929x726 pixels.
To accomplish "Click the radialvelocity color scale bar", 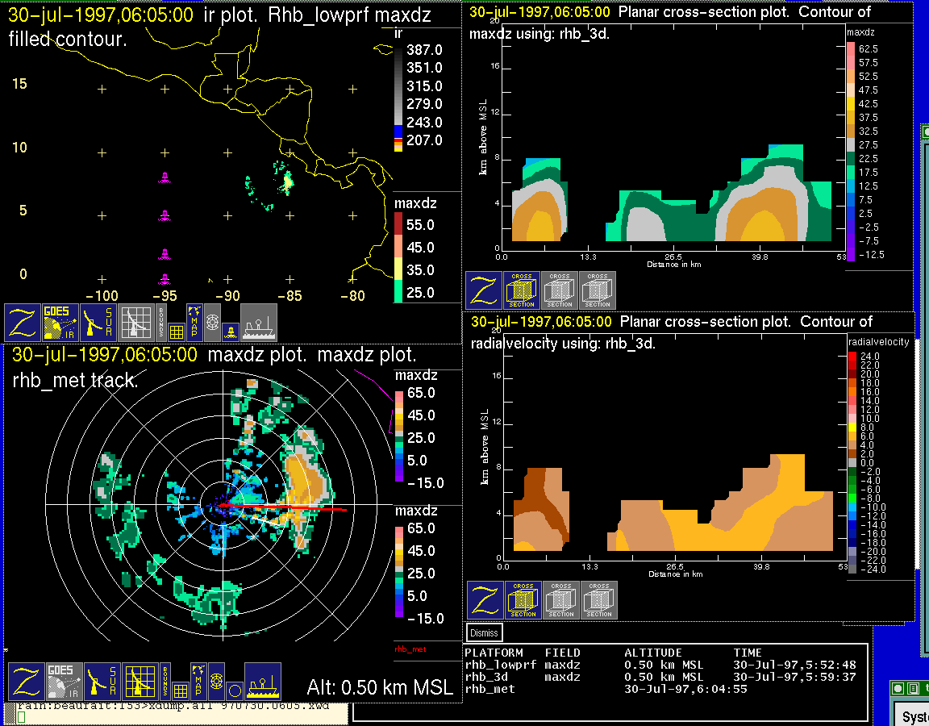I will 852,462.
